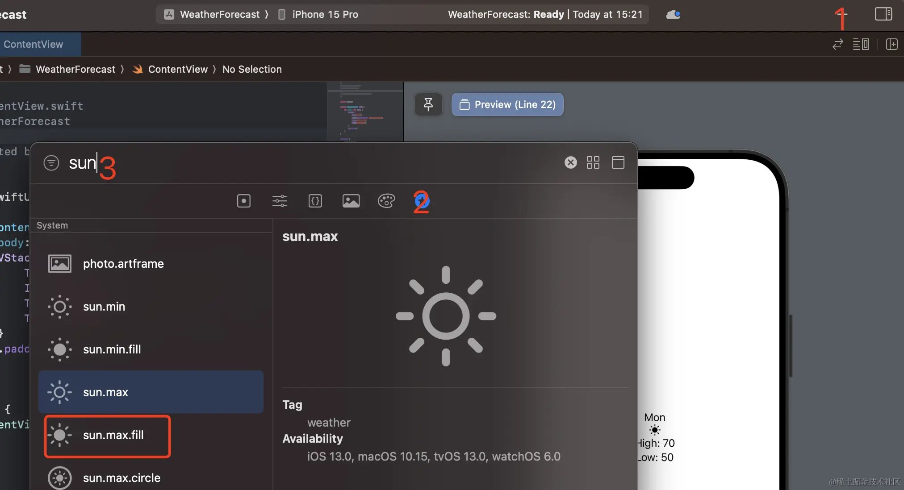Pin the preview with pin button
904x490 pixels.
pyautogui.click(x=428, y=104)
